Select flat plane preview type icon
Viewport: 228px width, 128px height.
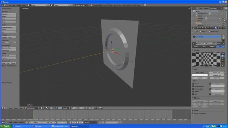click(x=223, y=54)
